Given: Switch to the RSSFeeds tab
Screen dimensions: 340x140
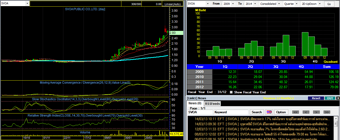Looking at the screenshot, I should click(x=212, y=104).
